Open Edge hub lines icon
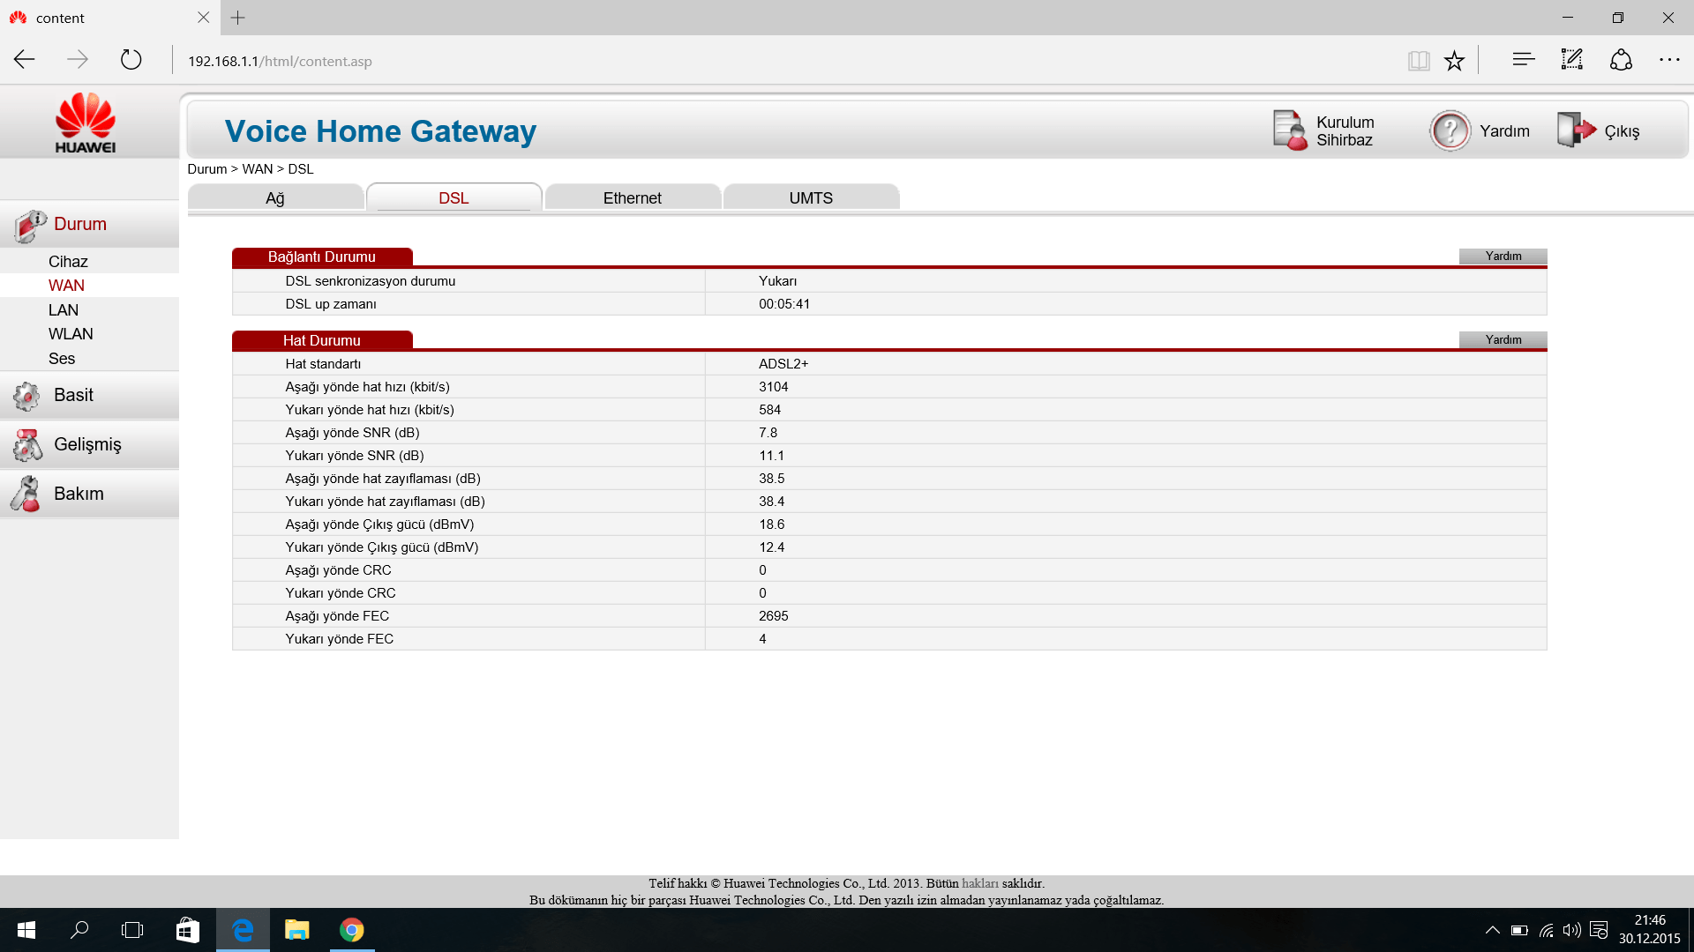This screenshot has width=1694, height=952. coord(1524,60)
